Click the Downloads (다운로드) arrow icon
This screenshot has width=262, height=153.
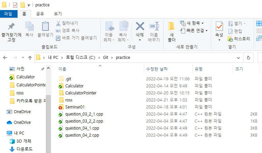click(12, 149)
